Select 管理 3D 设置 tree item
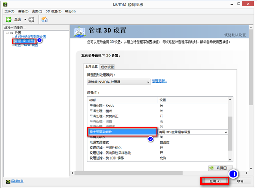The image size is (257, 188). click(x=24, y=41)
